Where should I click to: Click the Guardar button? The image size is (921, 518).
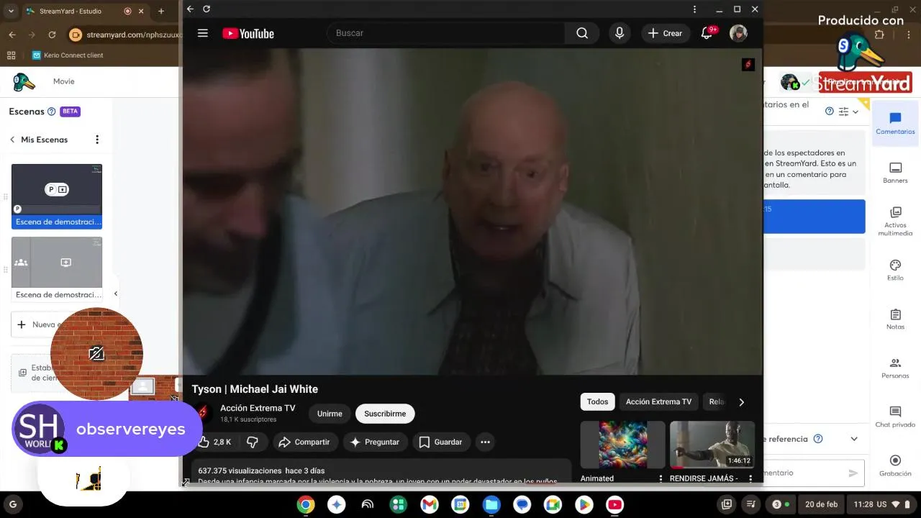(x=441, y=442)
